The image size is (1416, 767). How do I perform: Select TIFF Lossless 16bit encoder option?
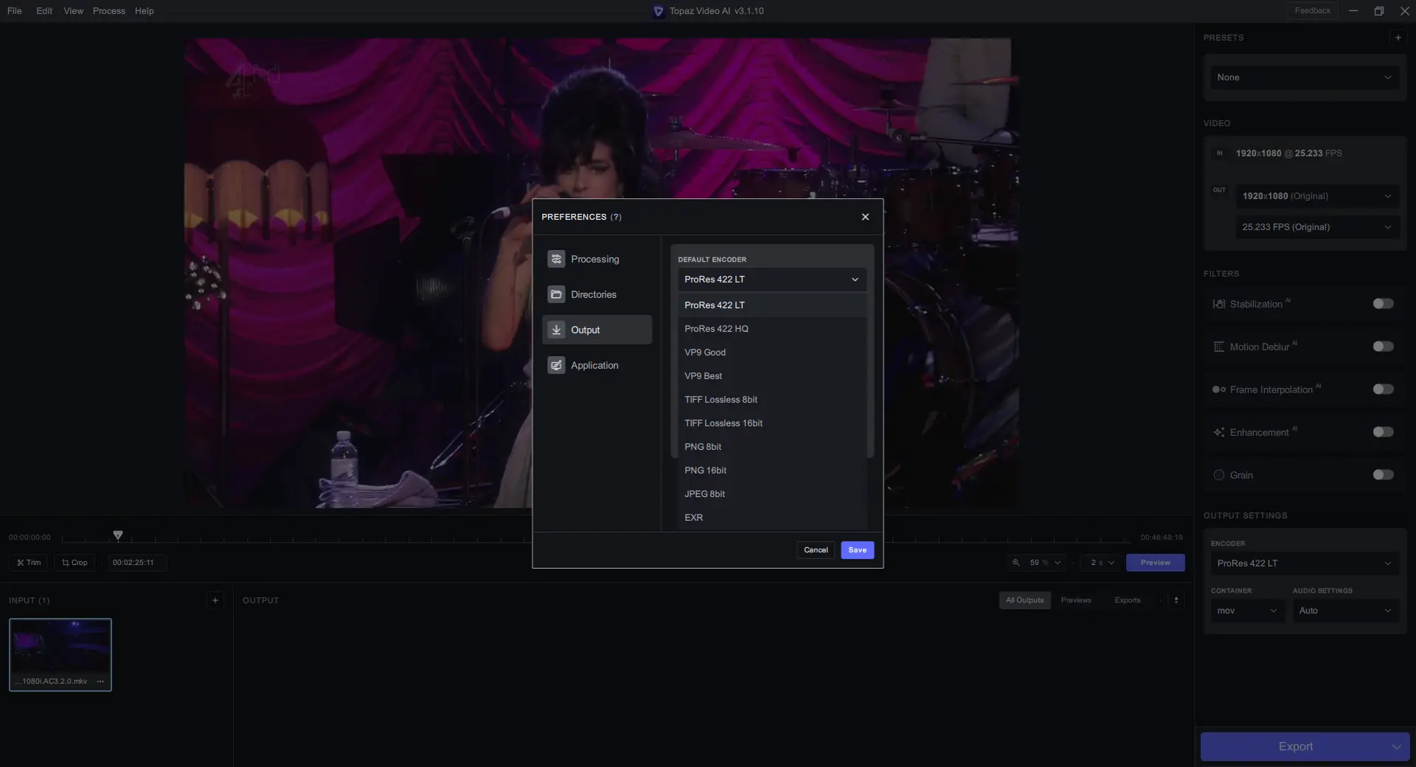[x=772, y=423]
